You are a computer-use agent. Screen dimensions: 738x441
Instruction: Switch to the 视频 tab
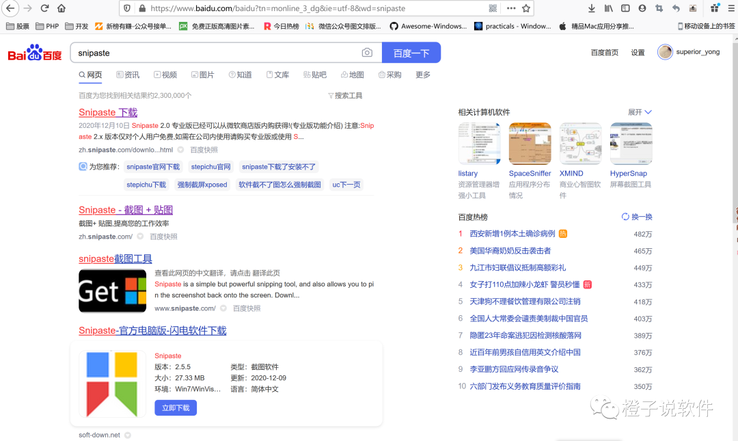point(165,75)
